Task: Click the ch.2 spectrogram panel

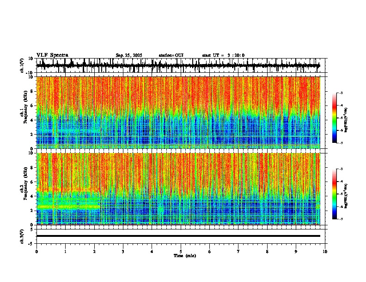Action: (x=178, y=189)
